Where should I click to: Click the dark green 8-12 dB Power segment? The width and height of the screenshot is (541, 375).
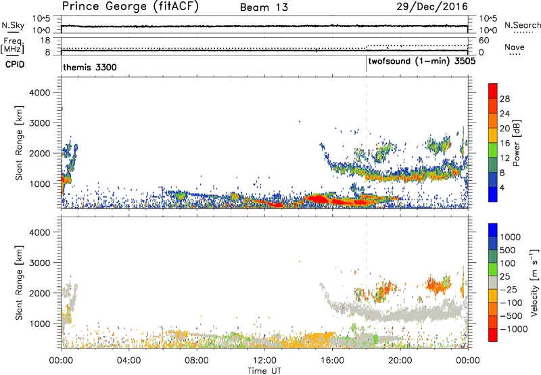pyautogui.click(x=493, y=165)
